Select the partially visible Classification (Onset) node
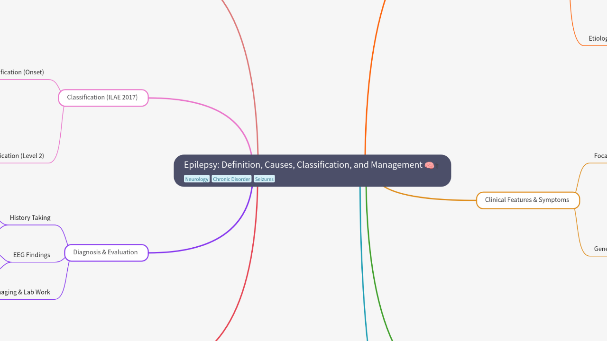 tap(22, 72)
